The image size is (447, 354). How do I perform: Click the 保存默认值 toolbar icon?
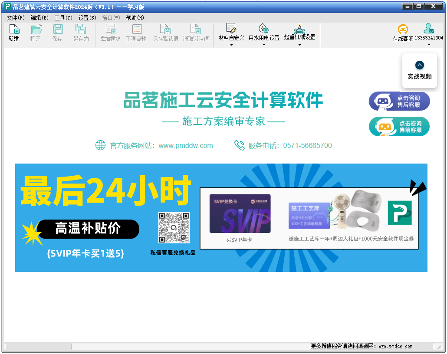click(x=165, y=29)
